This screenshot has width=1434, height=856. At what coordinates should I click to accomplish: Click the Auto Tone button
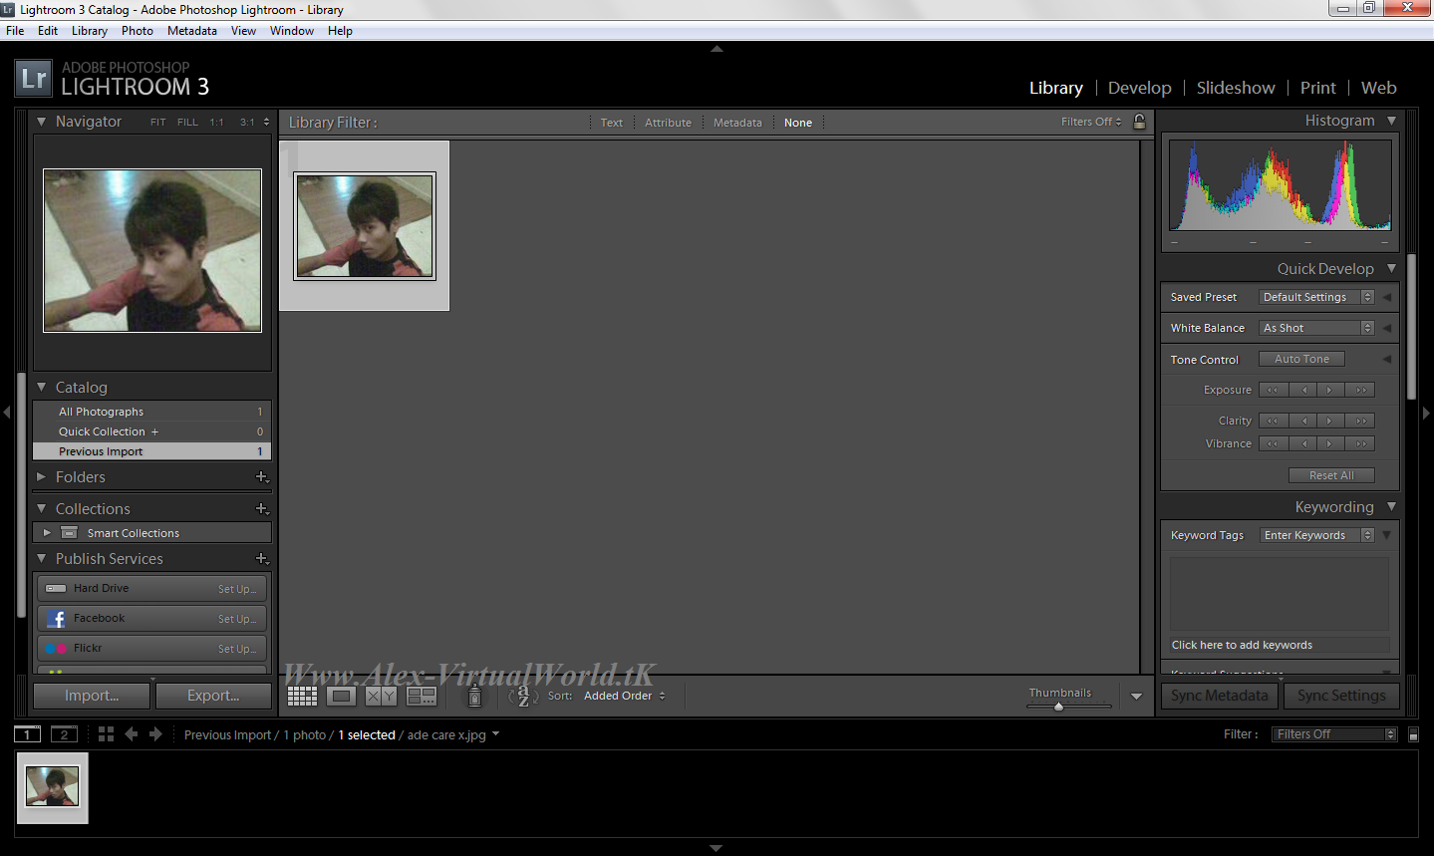pos(1301,359)
